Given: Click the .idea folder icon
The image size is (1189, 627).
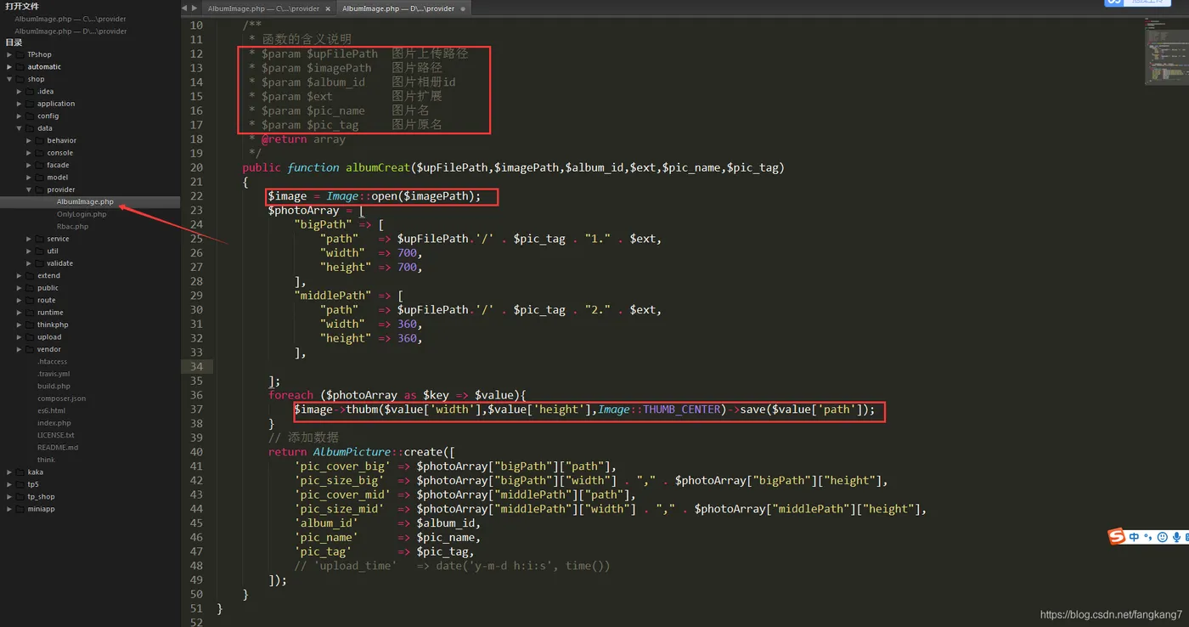Looking at the screenshot, I should coord(30,91).
